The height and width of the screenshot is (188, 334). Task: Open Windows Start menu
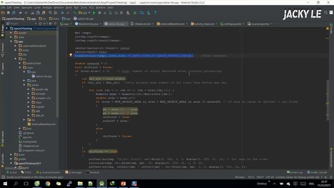click(x=5, y=183)
